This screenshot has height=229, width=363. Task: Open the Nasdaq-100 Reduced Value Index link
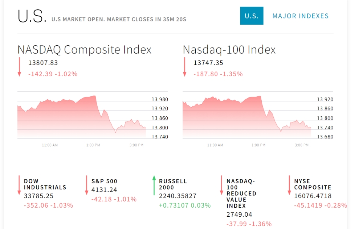(241, 193)
